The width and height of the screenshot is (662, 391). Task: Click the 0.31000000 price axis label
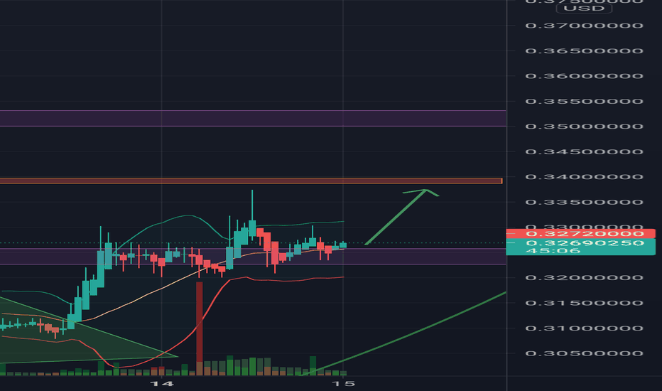coord(585,328)
